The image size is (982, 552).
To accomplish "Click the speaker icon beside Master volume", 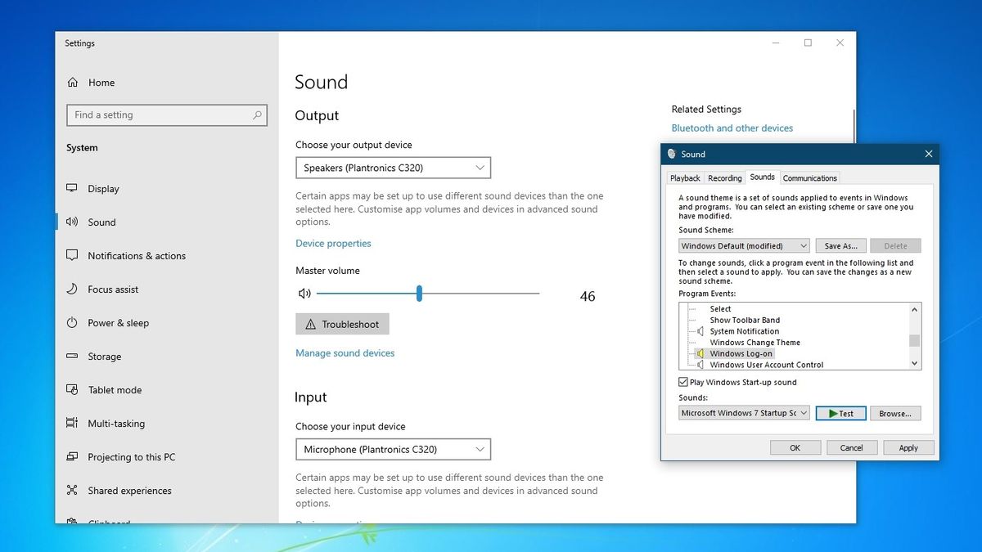I will 304,292.
